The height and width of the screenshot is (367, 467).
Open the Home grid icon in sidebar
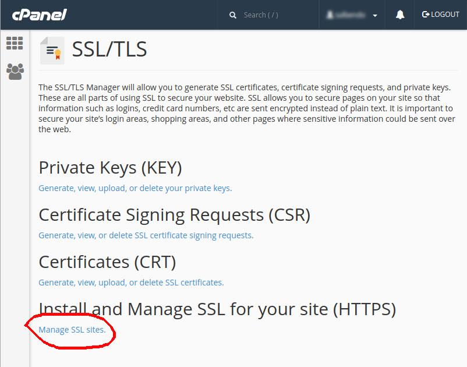click(15, 43)
